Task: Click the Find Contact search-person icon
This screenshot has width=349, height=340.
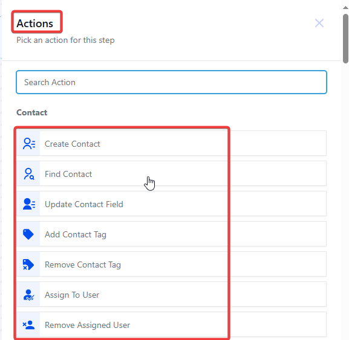Action: click(x=29, y=174)
